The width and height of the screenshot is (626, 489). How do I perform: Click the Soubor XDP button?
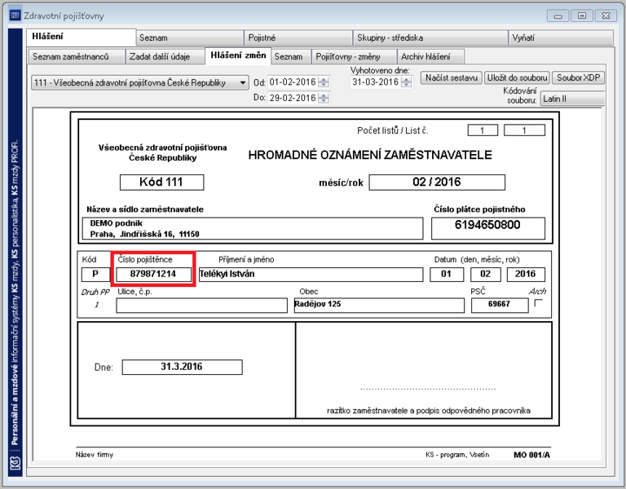(x=578, y=78)
